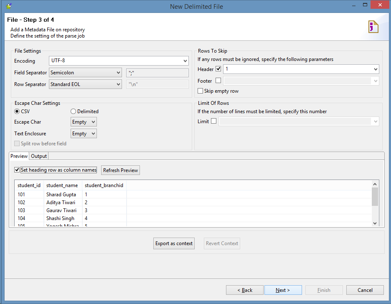Switch to the Preview tab

coord(19,156)
